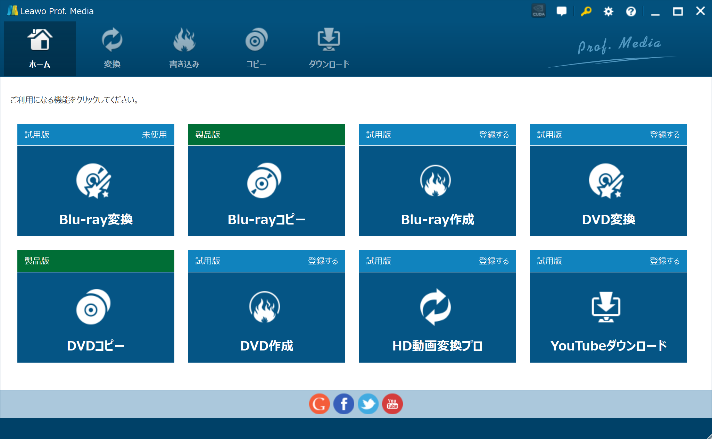The image size is (712, 440).
Task: Click the help question mark icon
Action: (x=631, y=11)
